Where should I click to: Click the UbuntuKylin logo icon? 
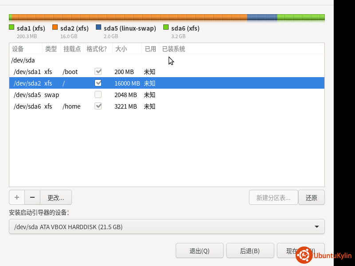pos(304,255)
